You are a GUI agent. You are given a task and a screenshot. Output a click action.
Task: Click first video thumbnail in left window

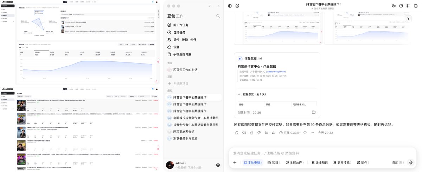click(x=21, y=106)
